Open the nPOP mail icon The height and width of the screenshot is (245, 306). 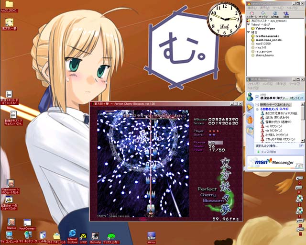[x=83, y=235]
